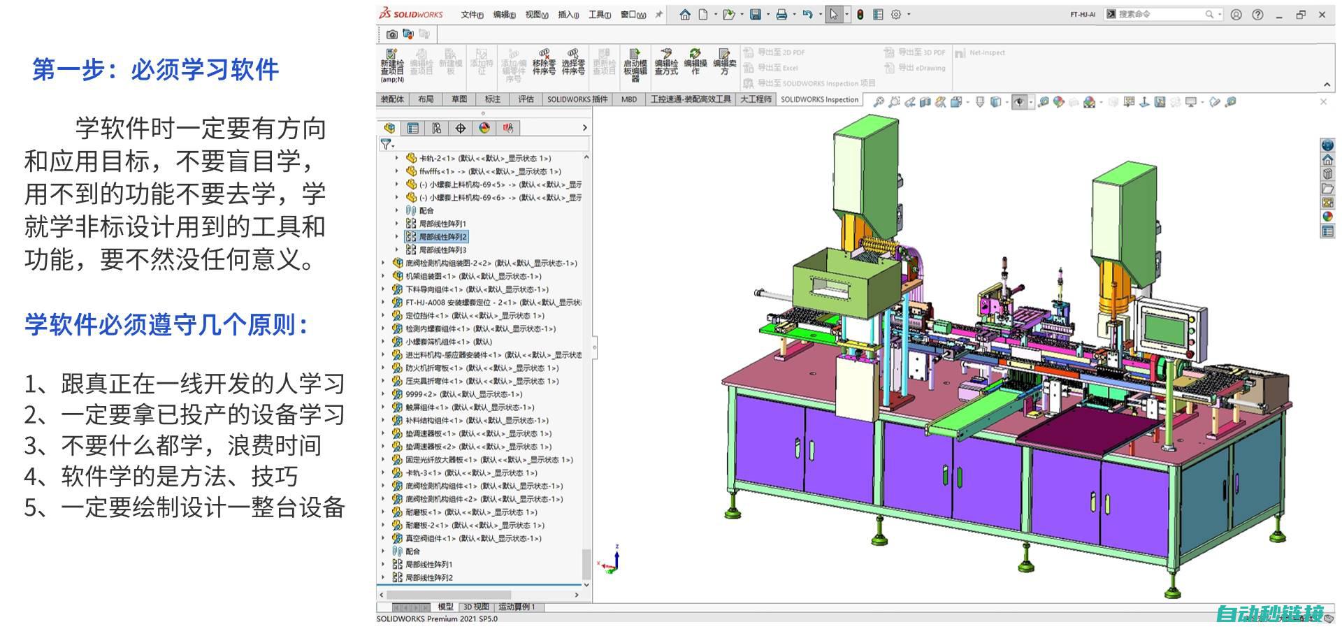Click the camera capture icon
Viewport: 1342px width, 629px height.
click(x=391, y=34)
